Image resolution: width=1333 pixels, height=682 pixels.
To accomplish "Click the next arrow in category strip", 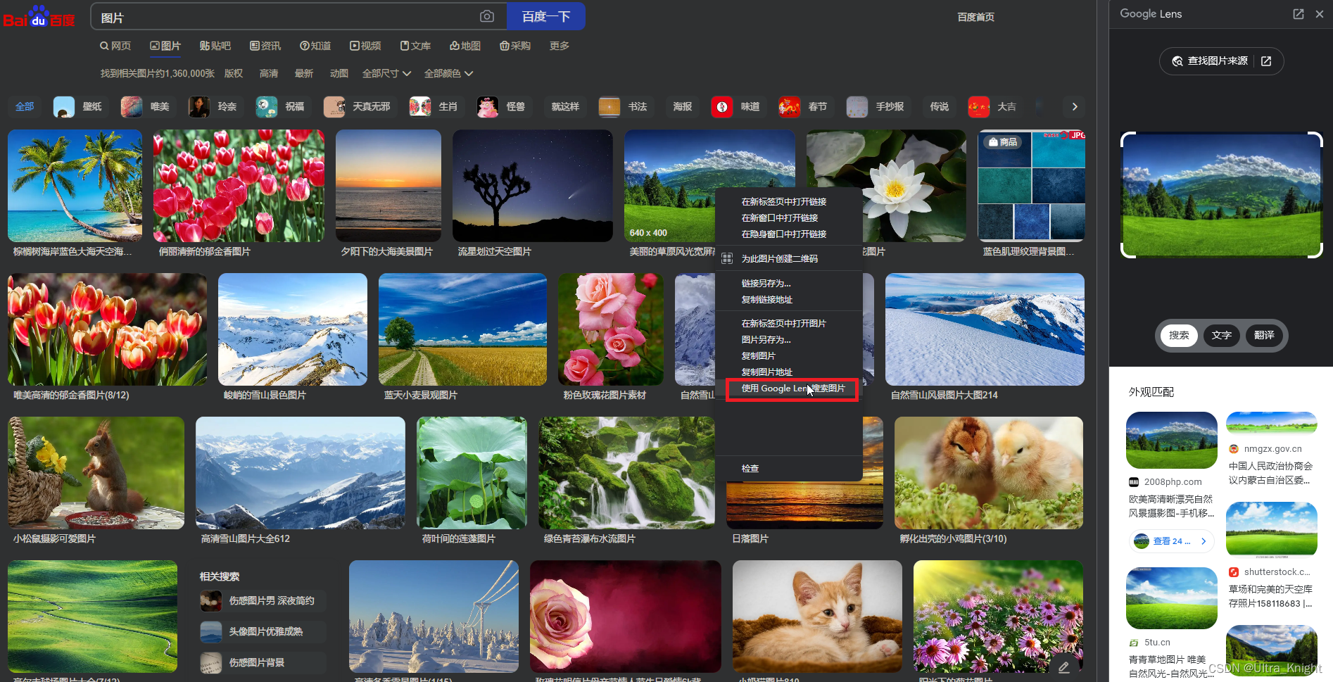I will (1075, 106).
